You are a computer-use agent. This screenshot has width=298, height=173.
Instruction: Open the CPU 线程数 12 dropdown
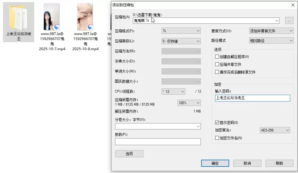173,92
